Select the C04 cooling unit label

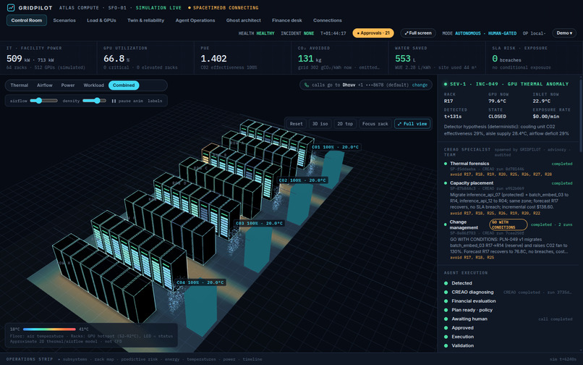[x=200, y=282]
